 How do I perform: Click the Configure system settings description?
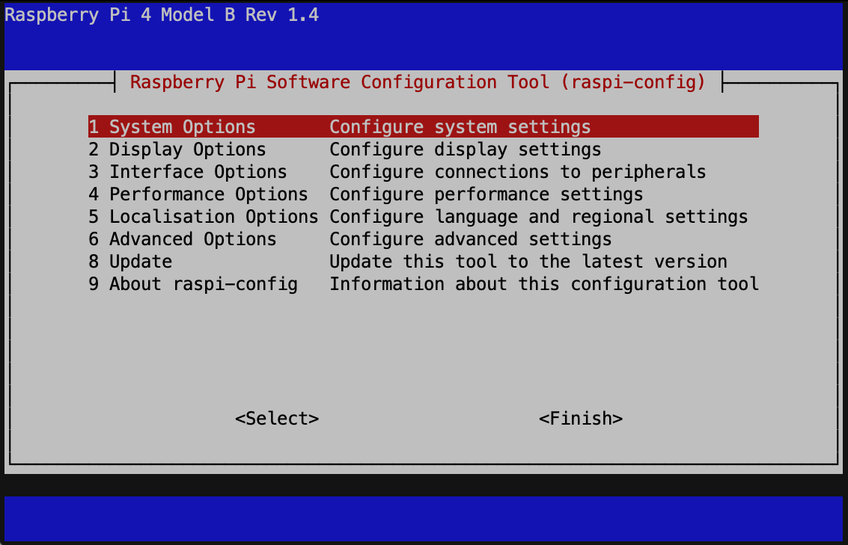click(461, 126)
